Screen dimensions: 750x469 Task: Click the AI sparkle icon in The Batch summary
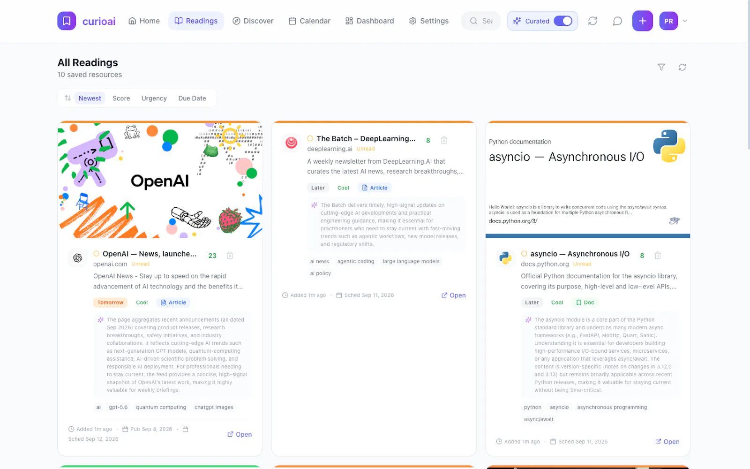(x=315, y=205)
